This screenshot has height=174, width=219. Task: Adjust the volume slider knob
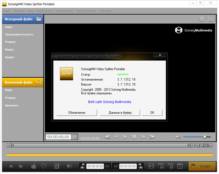tap(205, 137)
